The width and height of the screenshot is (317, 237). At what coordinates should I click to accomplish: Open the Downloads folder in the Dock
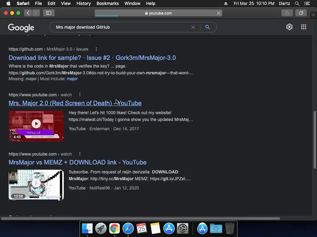pos(216,229)
